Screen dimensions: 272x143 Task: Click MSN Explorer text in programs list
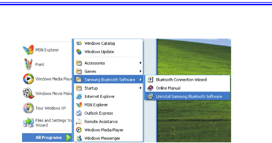pyautogui.click(x=96, y=105)
